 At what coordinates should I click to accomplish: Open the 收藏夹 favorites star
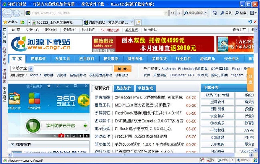[10, 22]
